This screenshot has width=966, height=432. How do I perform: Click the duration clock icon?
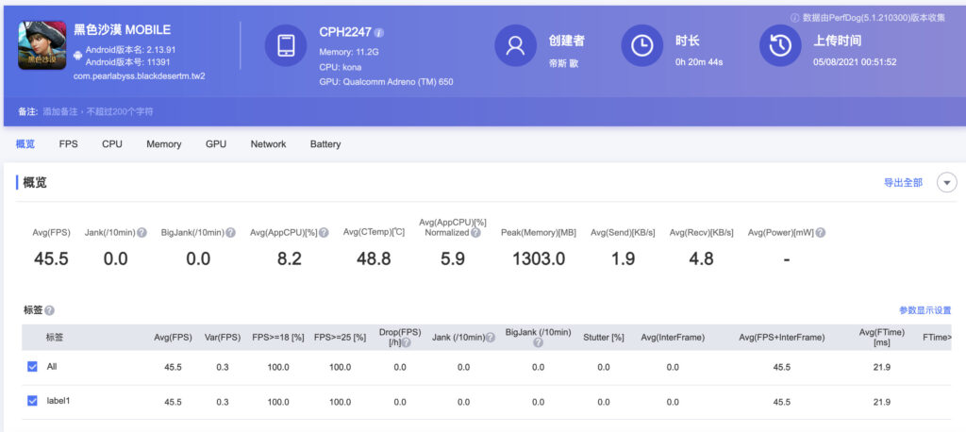pos(641,45)
